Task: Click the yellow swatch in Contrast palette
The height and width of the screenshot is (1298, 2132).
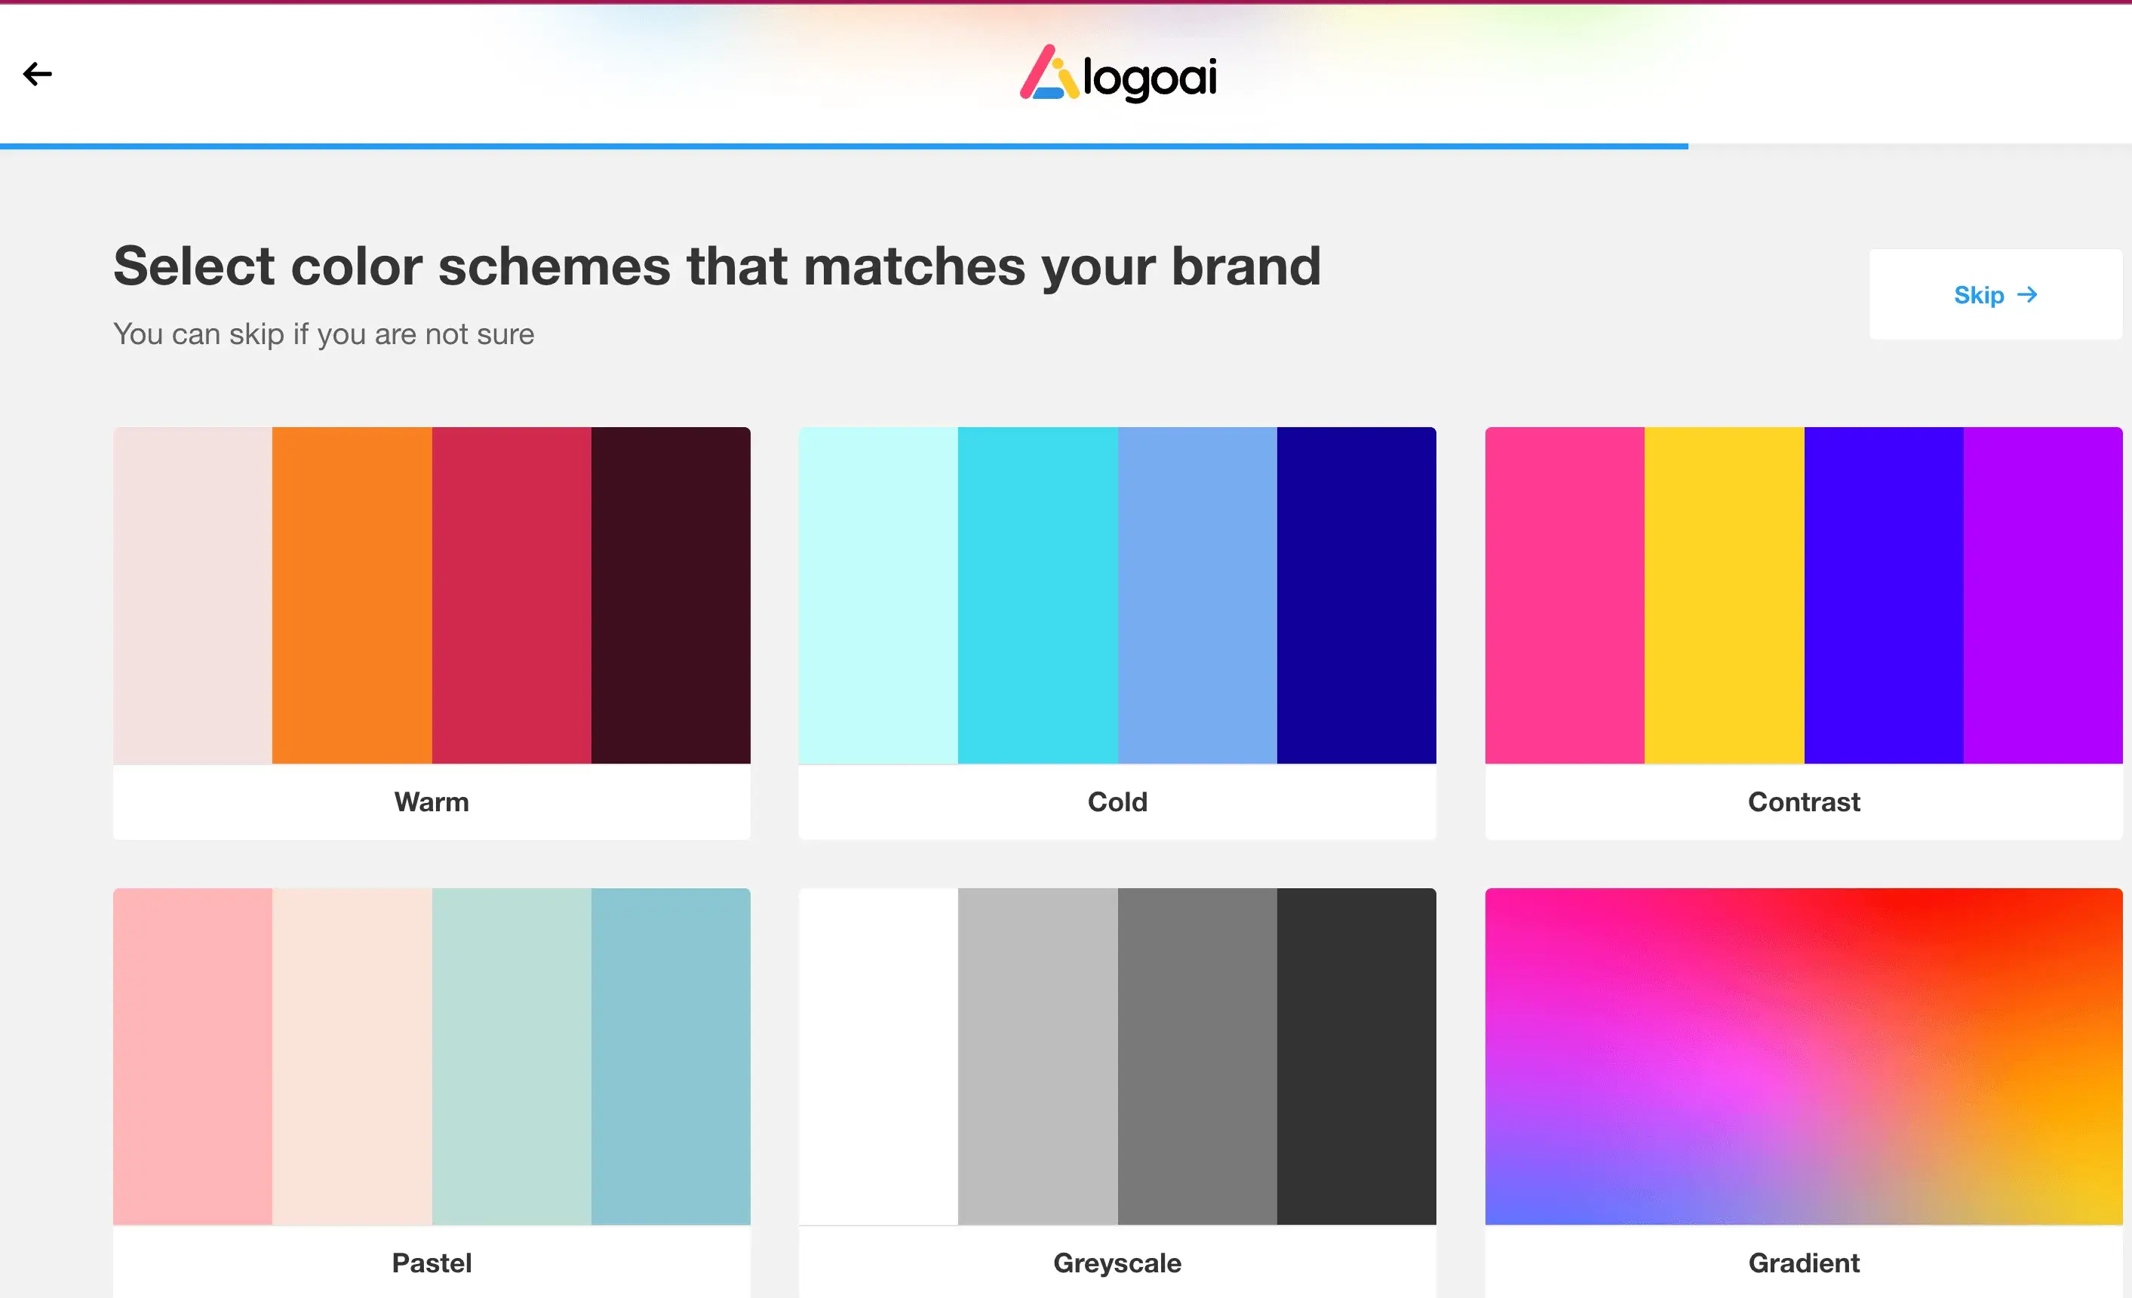Action: pyautogui.click(x=1724, y=595)
